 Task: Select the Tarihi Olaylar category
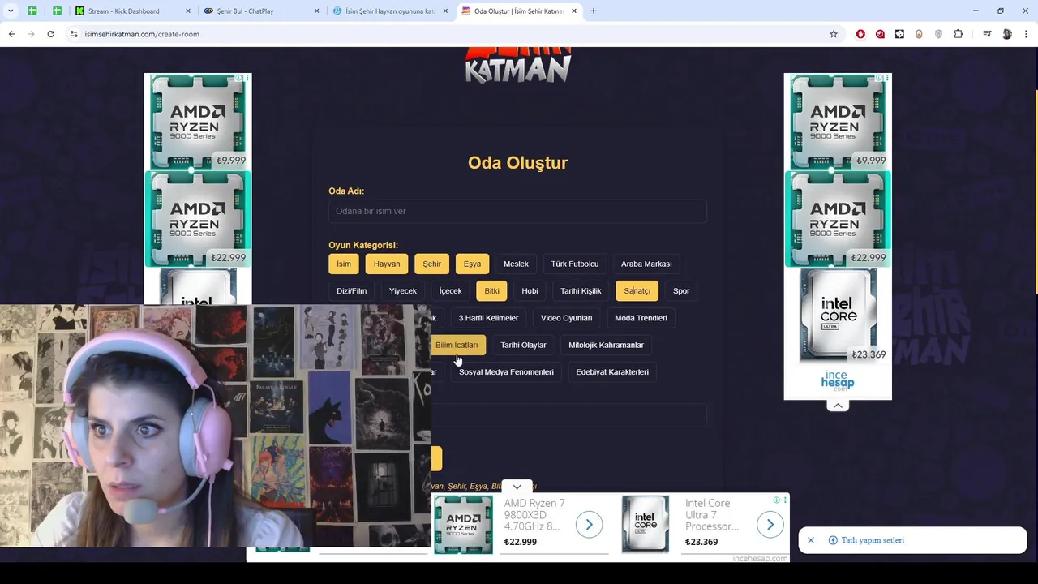pos(523,345)
